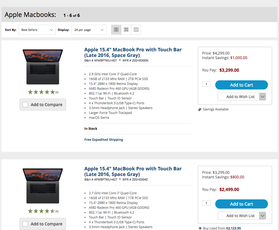Switch to list view layout icon
Screen dimensions: 279x230
(116, 30)
